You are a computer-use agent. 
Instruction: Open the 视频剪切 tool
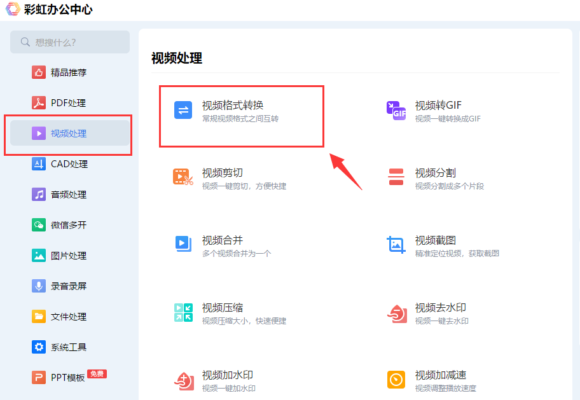(223, 173)
